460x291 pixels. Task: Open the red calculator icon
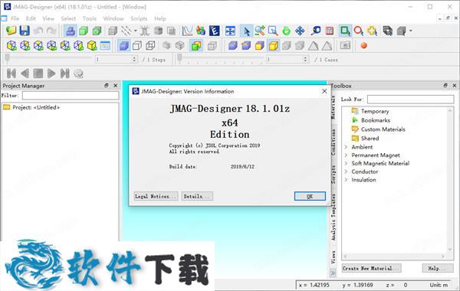pos(330,31)
